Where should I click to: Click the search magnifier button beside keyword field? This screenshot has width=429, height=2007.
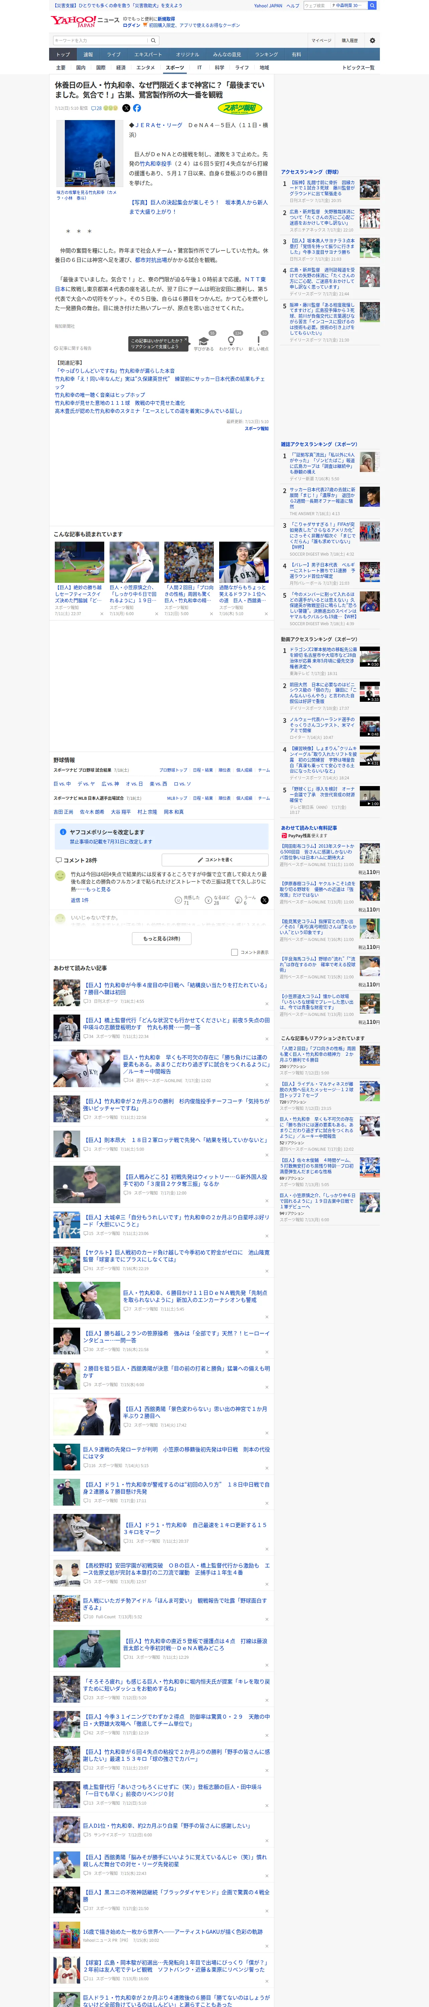click(153, 40)
